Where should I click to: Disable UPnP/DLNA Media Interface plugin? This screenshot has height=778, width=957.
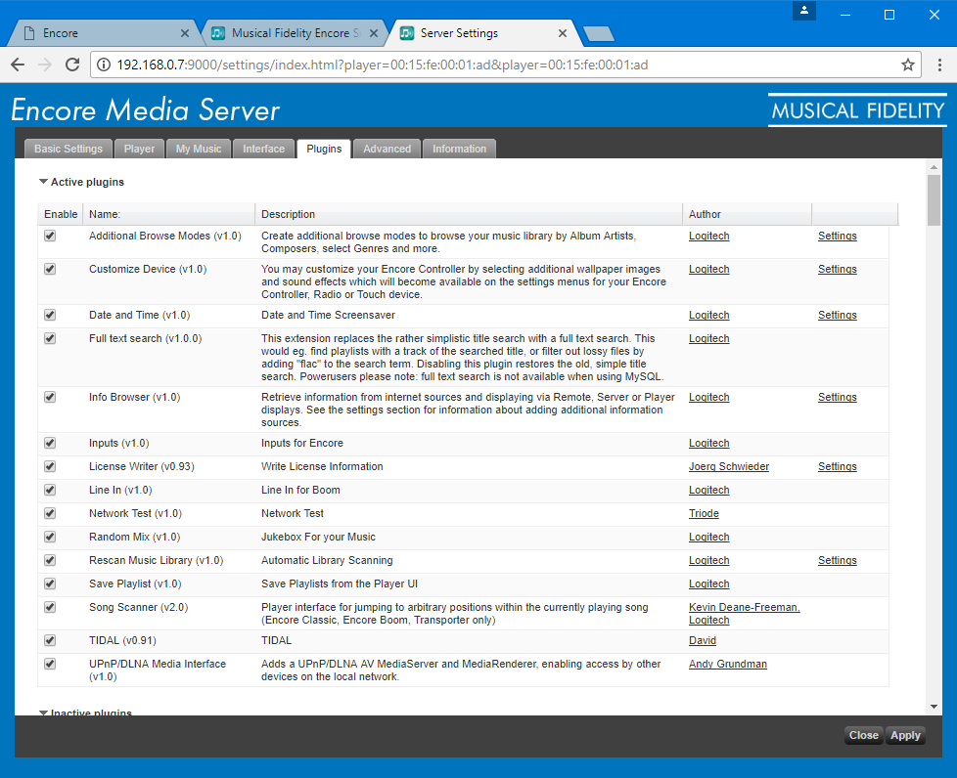tap(50, 664)
